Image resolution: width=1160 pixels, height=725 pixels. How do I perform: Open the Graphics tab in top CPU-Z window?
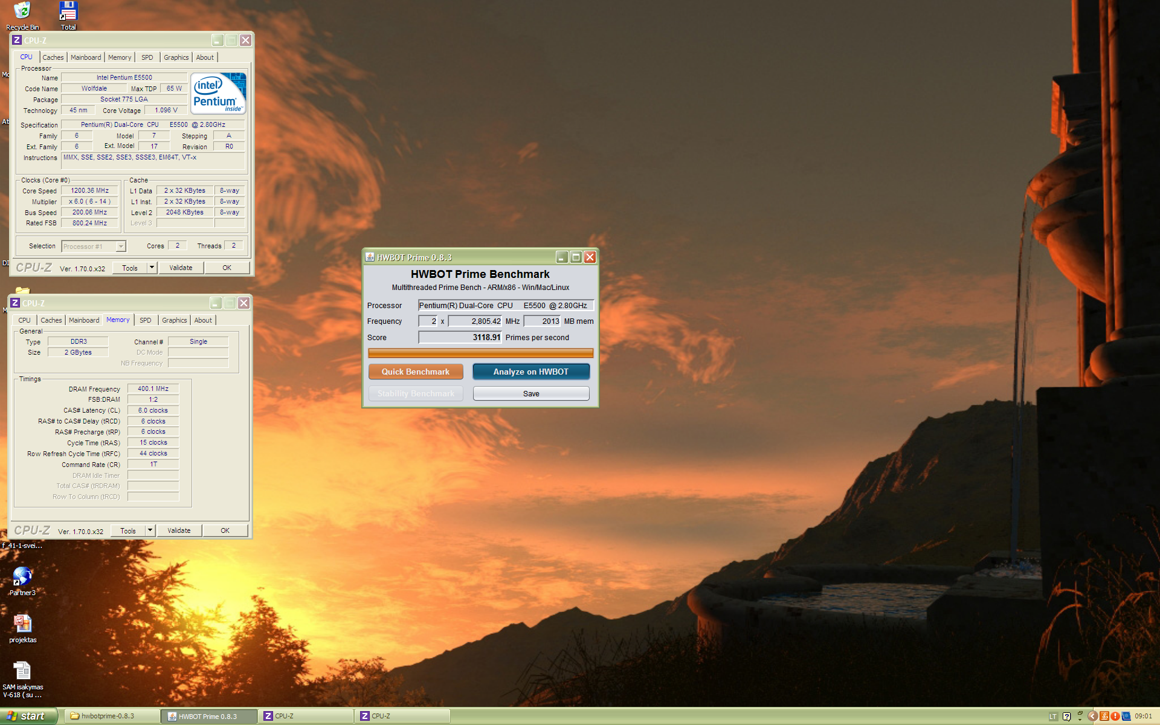[x=176, y=57]
